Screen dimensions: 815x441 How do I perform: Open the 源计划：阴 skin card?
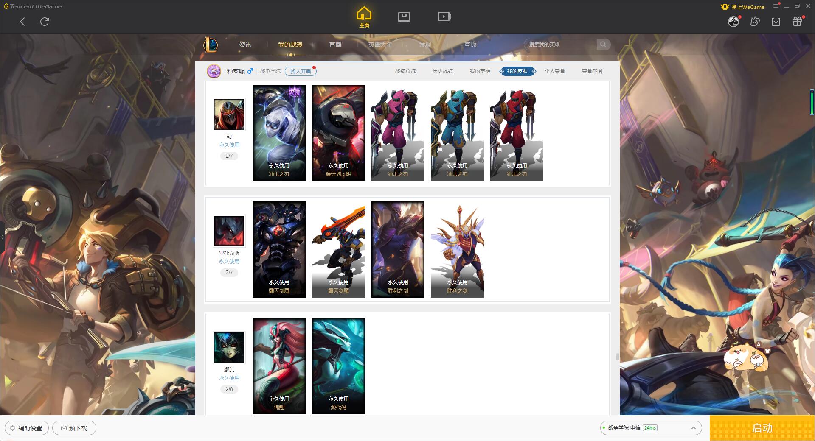pos(338,133)
